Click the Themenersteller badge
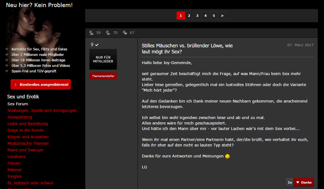Image resolution: width=324 pixels, height=189 pixels. pos(103,76)
